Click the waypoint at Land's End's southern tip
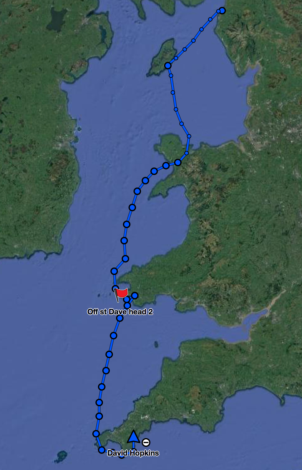This screenshot has width=302, height=470. click(102, 450)
